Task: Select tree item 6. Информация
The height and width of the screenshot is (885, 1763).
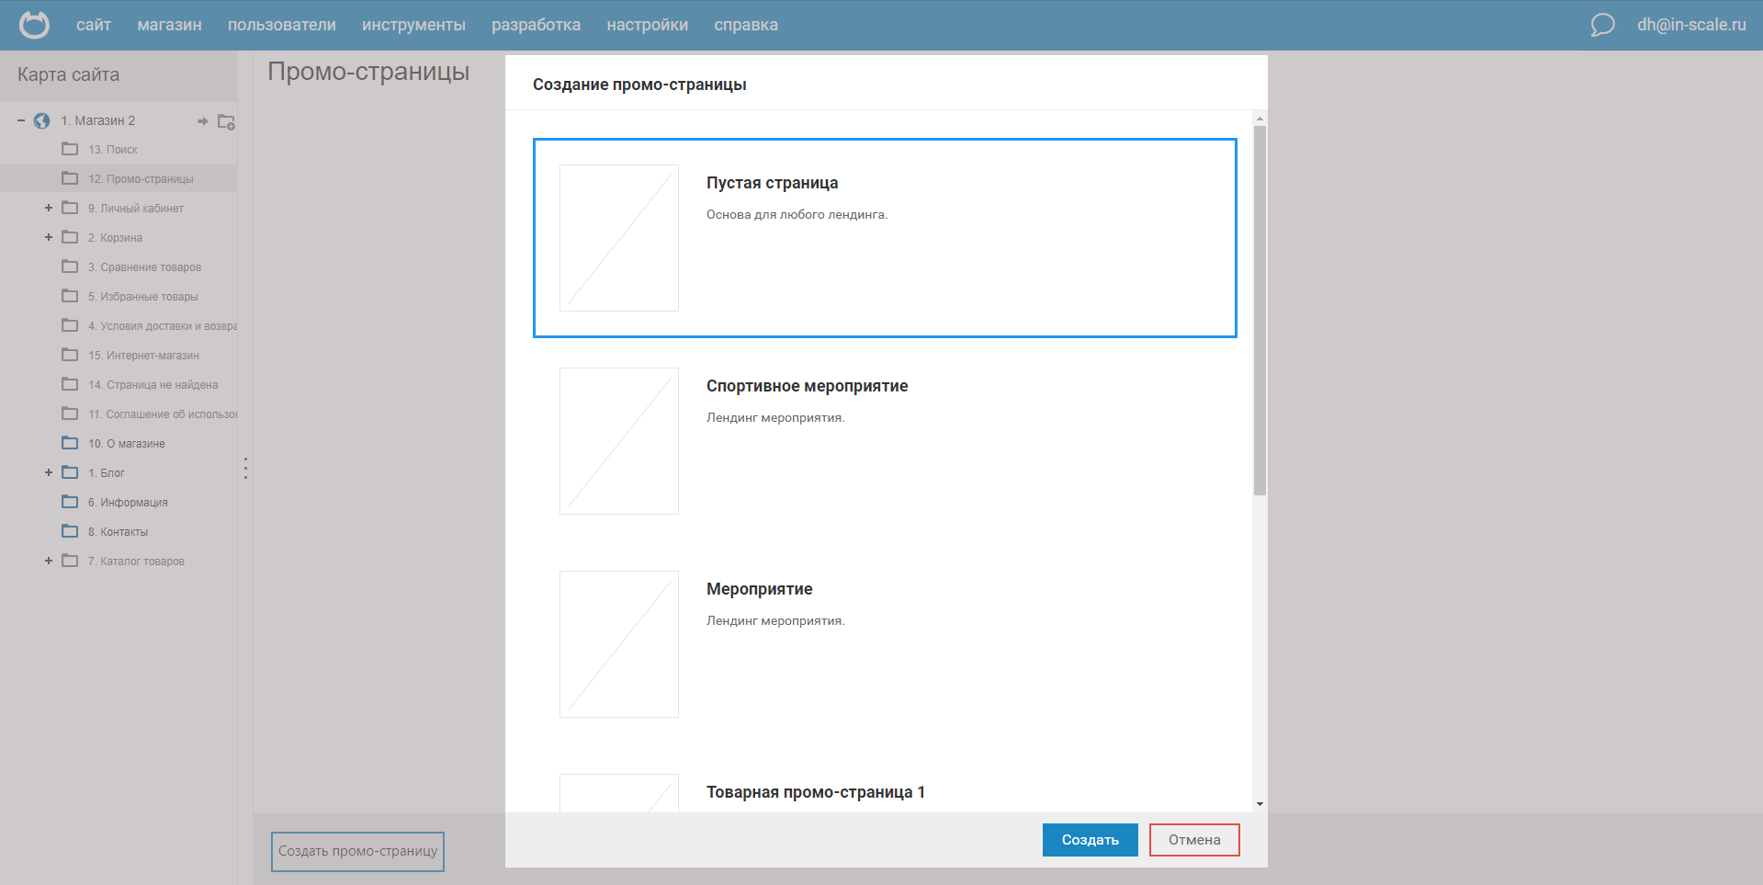Action: [x=128, y=503]
